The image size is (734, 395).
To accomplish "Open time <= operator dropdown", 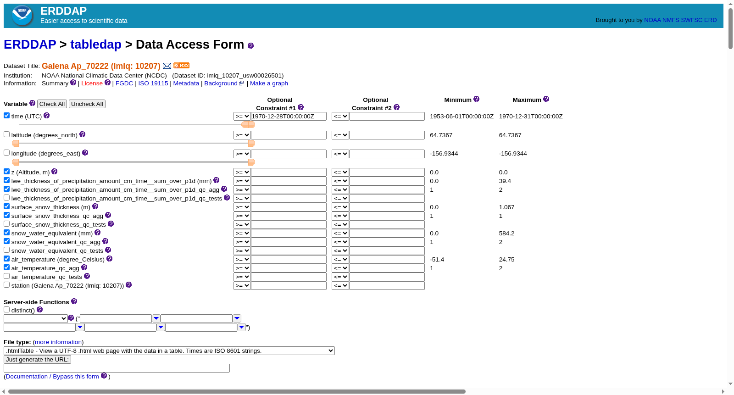I will point(340,117).
